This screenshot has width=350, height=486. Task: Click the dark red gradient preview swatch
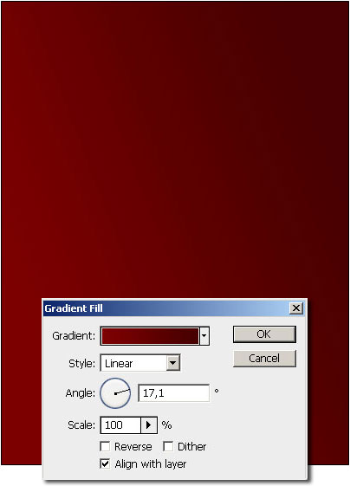coord(150,335)
